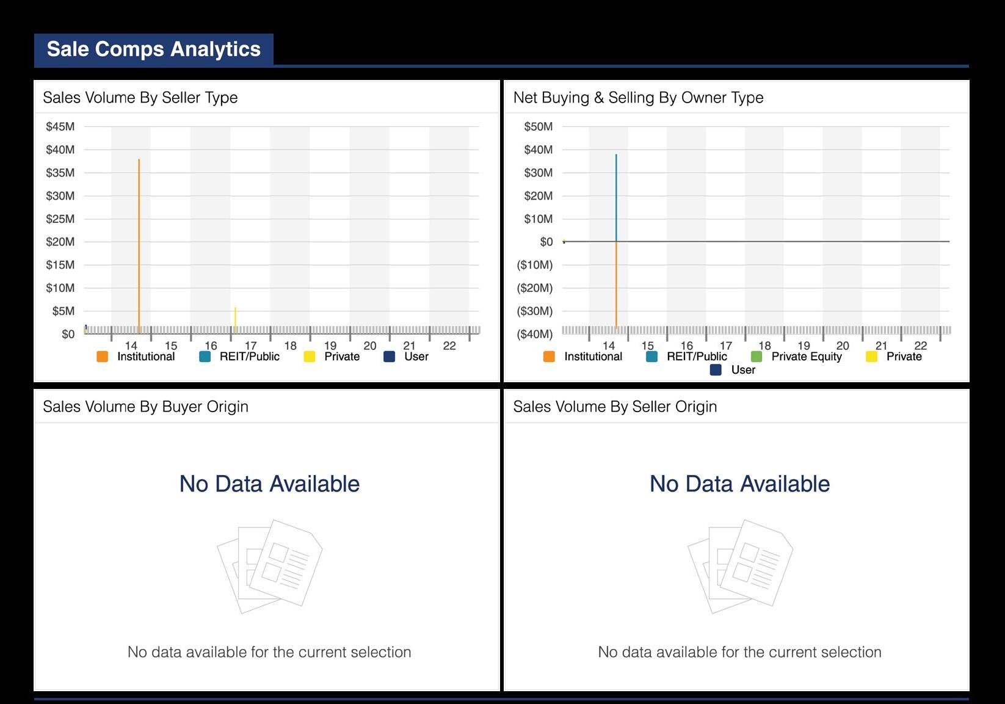Toggle User label in Owner Type legend

[743, 370]
